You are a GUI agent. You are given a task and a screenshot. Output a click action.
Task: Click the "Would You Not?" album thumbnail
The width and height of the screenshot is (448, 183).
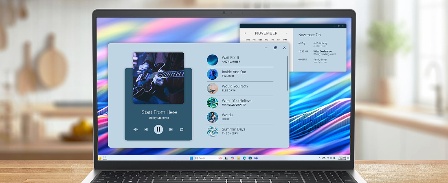212,88
